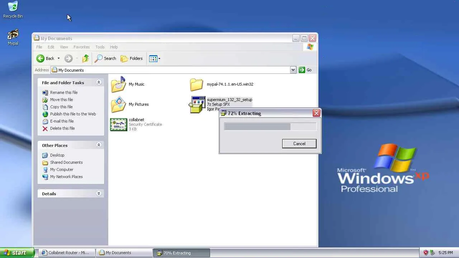Click the 70% Extracting taskbar button
Viewport: 459px width, 258px height.
coord(182,253)
